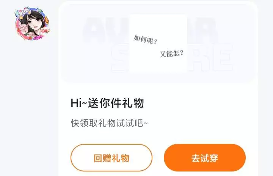Image resolution: width=273 pixels, height=176 pixels.
Task: Click the candy decoration under the avatar
Action: click(x=37, y=38)
